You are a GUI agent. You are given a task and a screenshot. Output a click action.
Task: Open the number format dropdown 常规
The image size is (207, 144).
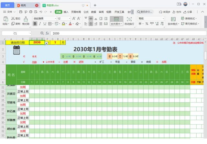coord(163,18)
